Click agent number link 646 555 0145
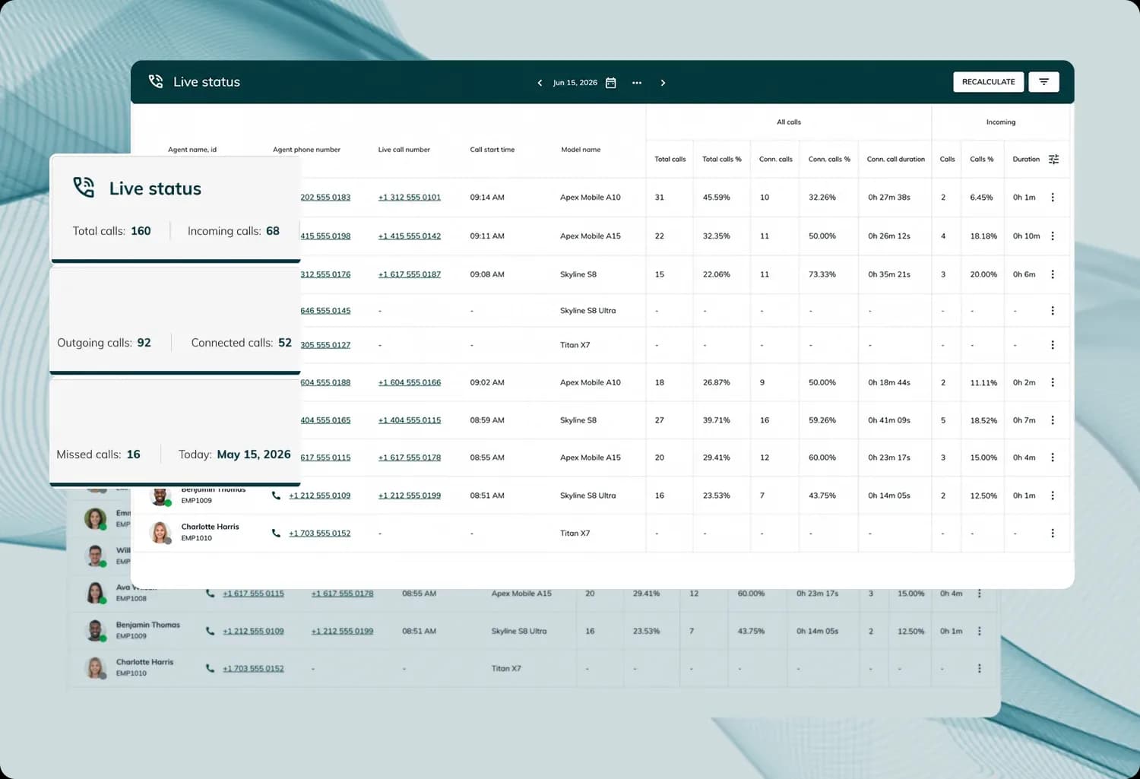1140x779 pixels. (325, 311)
